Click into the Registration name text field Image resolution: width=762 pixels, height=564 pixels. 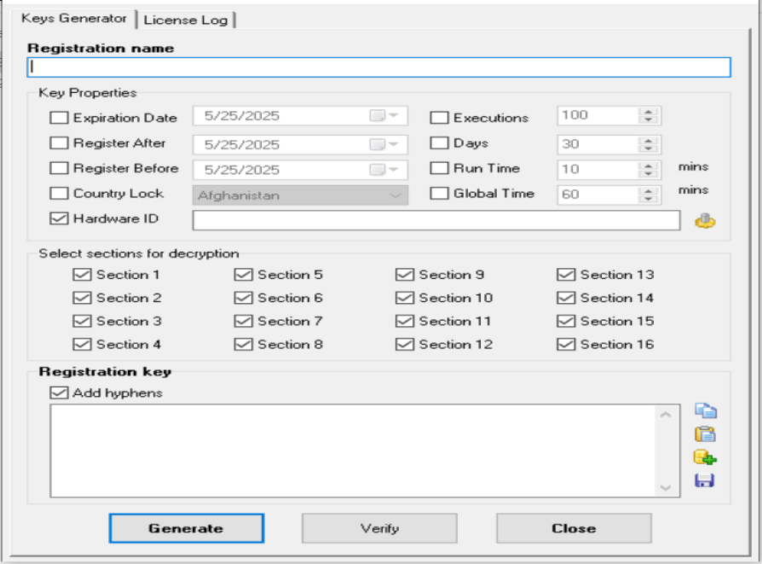click(379, 67)
